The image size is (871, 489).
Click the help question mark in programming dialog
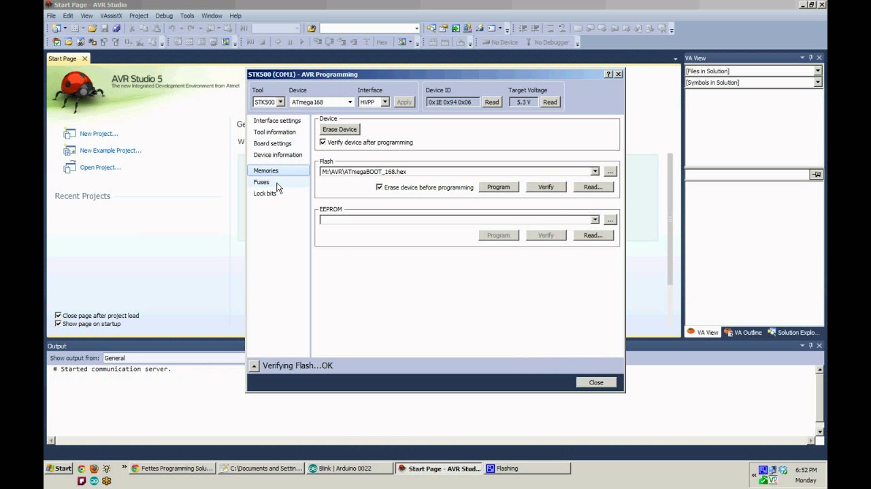click(608, 74)
